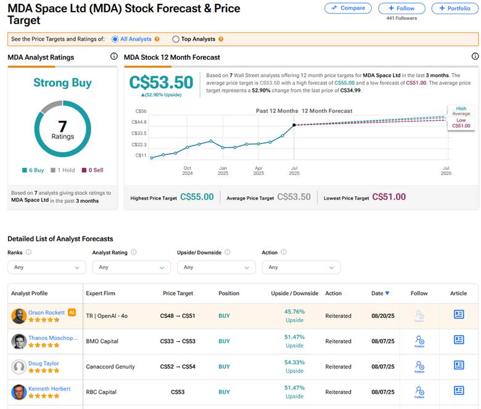Add MDA stock to Portfolio

[x=455, y=8]
